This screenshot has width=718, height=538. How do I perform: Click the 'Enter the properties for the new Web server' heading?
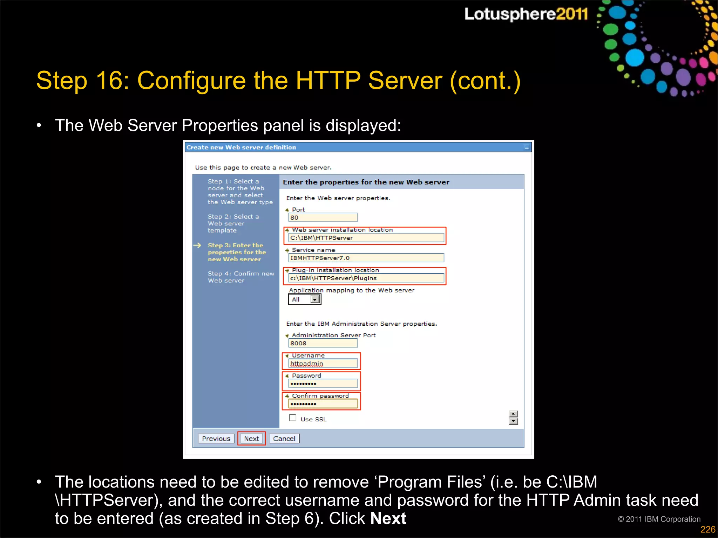[366, 182]
